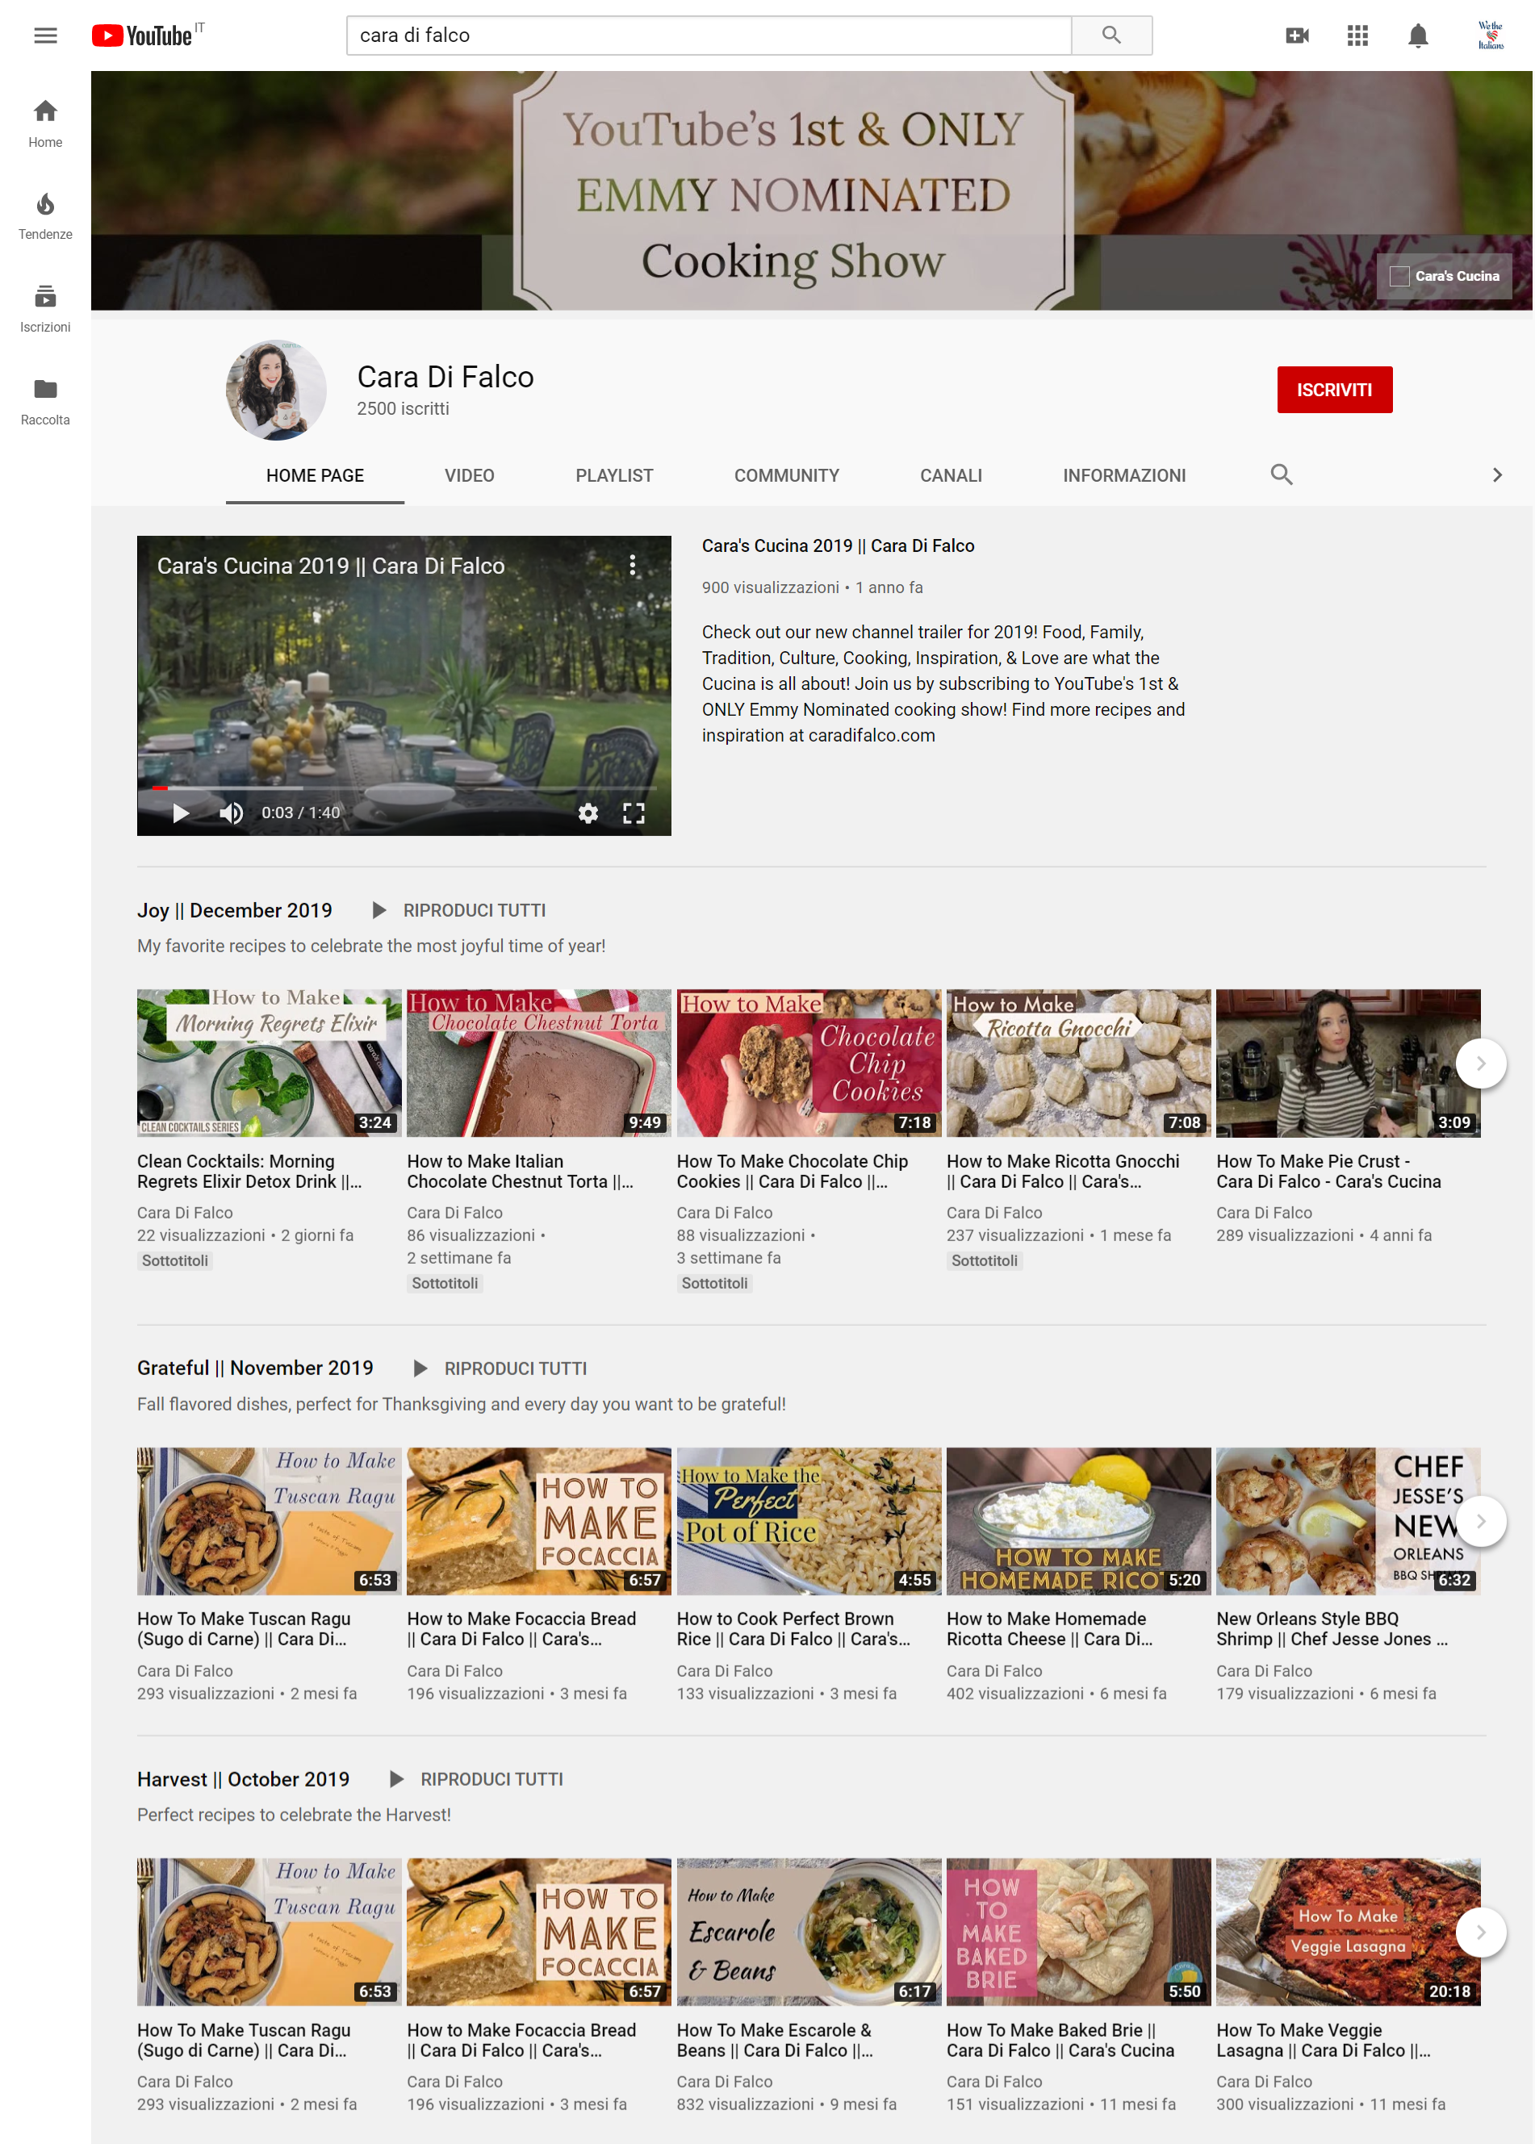Open Joy || December 2019 playlist title

234,910
